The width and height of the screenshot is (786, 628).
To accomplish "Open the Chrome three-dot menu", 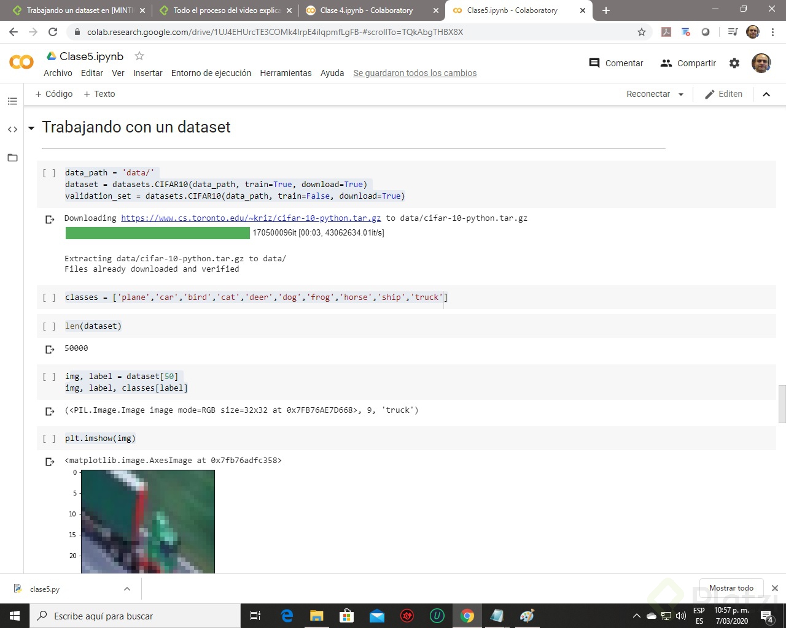I will (772, 32).
